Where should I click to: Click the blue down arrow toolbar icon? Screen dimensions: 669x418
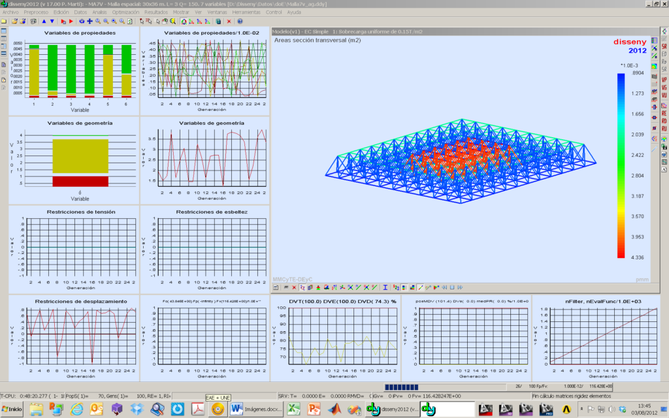(52, 21)
